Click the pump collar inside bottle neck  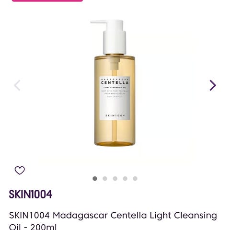115,64
